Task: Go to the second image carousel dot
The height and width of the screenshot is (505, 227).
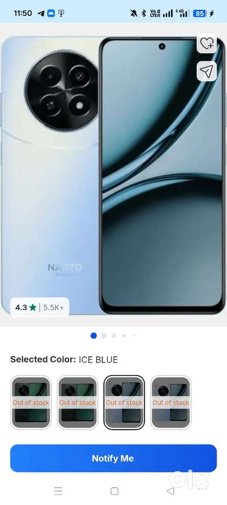Action: tap(103, 336)
